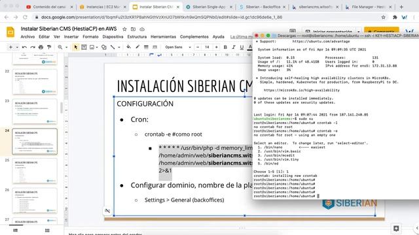Insert a shape
Viewport: 419px width, 235px height.
click(x=103, y=47)
